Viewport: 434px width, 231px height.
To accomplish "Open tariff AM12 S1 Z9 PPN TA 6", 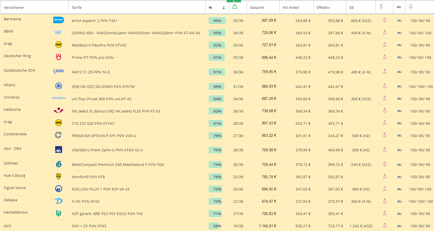I will click(91, 72).
